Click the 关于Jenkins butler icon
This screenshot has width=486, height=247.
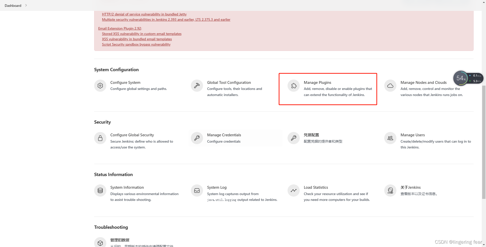click(x=390, y=191)
